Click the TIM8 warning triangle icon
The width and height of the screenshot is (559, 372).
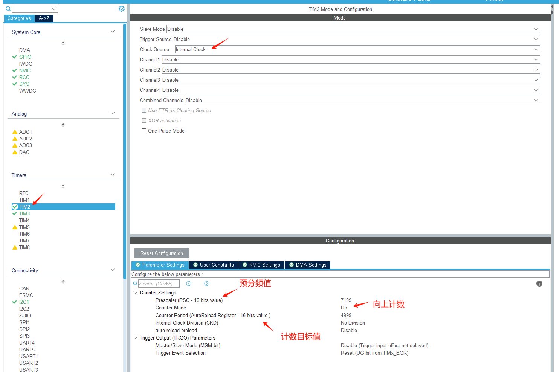point(15,247)
